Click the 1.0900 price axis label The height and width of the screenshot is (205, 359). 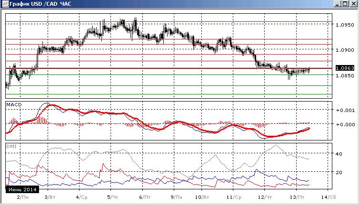345,50
